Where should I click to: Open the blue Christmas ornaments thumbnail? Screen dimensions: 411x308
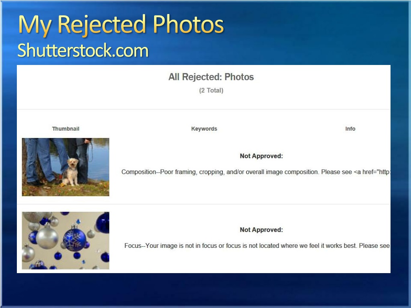(x=65, y=241)
